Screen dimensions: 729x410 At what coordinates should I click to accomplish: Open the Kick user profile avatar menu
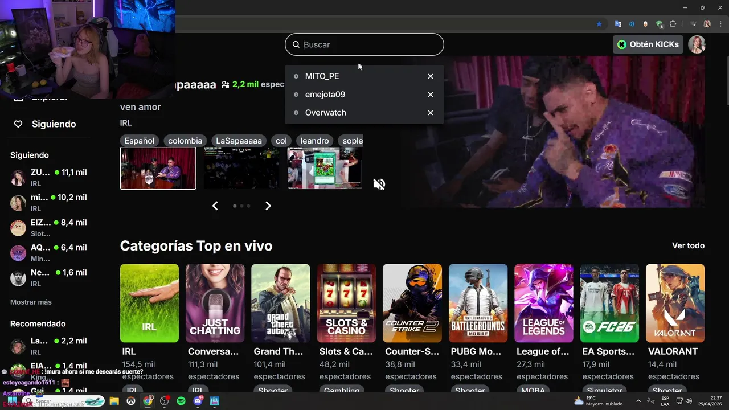coord(697,44)
